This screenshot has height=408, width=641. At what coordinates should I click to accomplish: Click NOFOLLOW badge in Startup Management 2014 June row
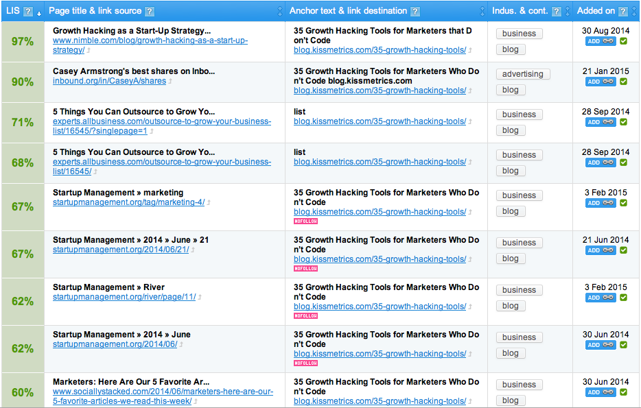pyautogui.click(x=306, y=363)
